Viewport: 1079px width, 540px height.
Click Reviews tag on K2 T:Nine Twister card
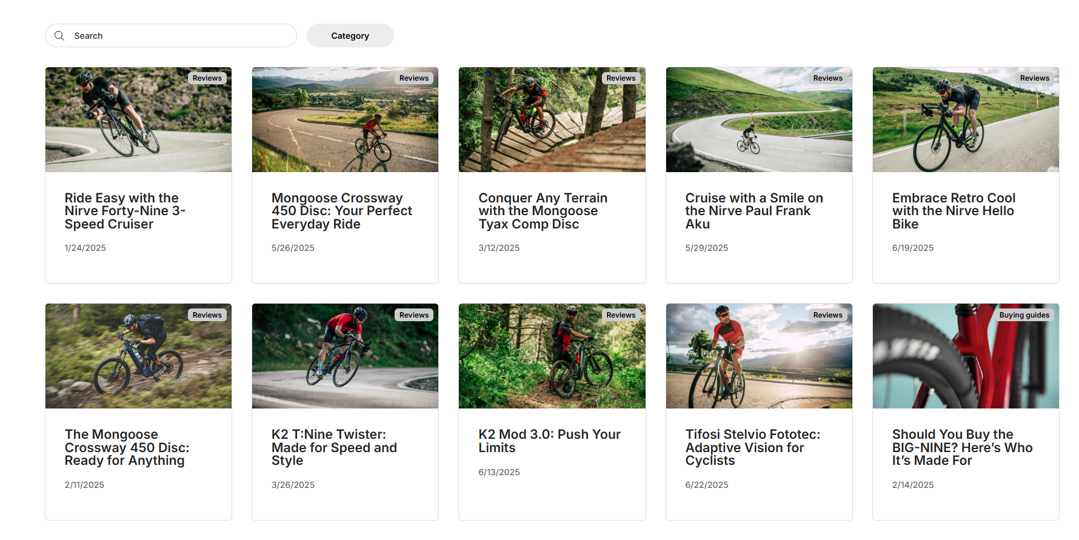414,315
